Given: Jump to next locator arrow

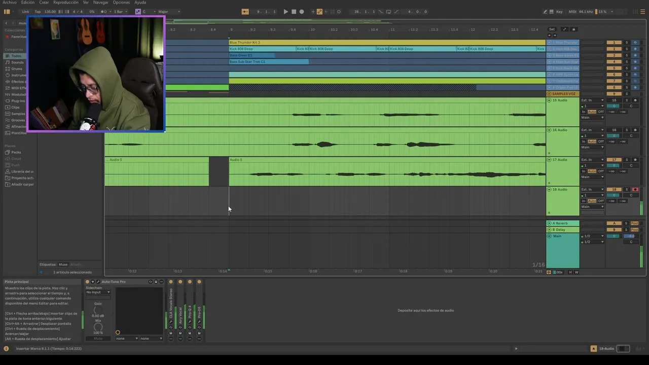Looking at the screenshot, I should pyautogui.click(x=555, y=35).
